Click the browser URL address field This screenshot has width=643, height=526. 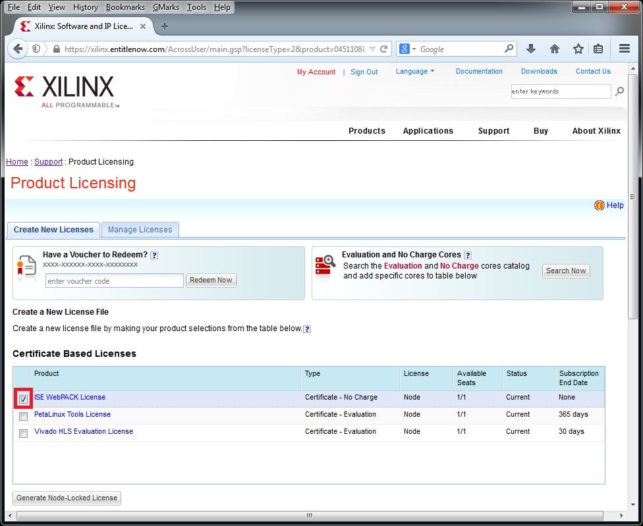(x=215, y=49)
